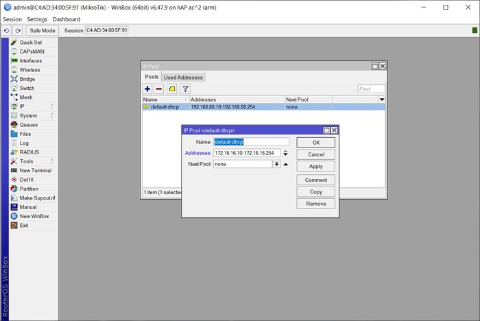The height and width of the screenshot is (321, 480).
Task: Open the Wireless section
Action: coord(34,70)
